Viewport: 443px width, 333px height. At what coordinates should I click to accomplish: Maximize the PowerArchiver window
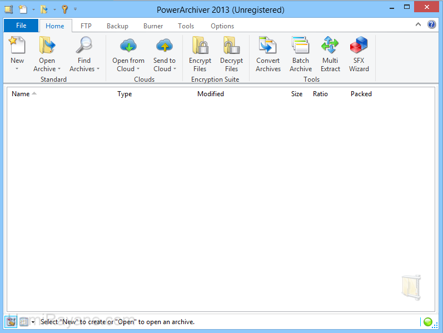coord(407,7)
